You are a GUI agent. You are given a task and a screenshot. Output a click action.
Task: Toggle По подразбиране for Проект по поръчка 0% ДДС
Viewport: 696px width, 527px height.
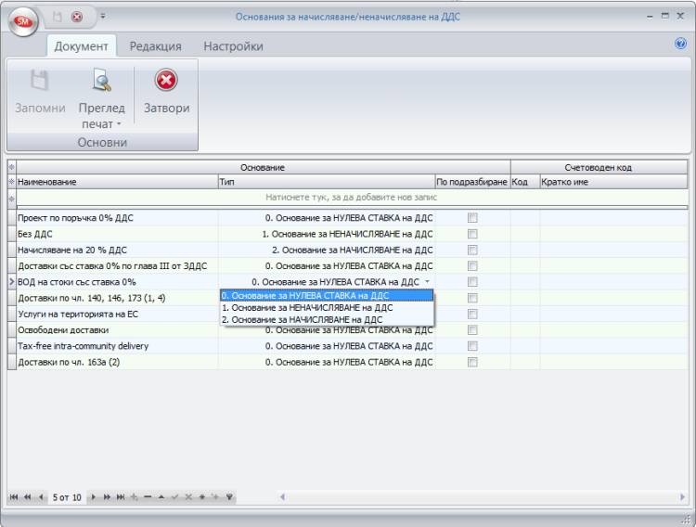(472, 218)
